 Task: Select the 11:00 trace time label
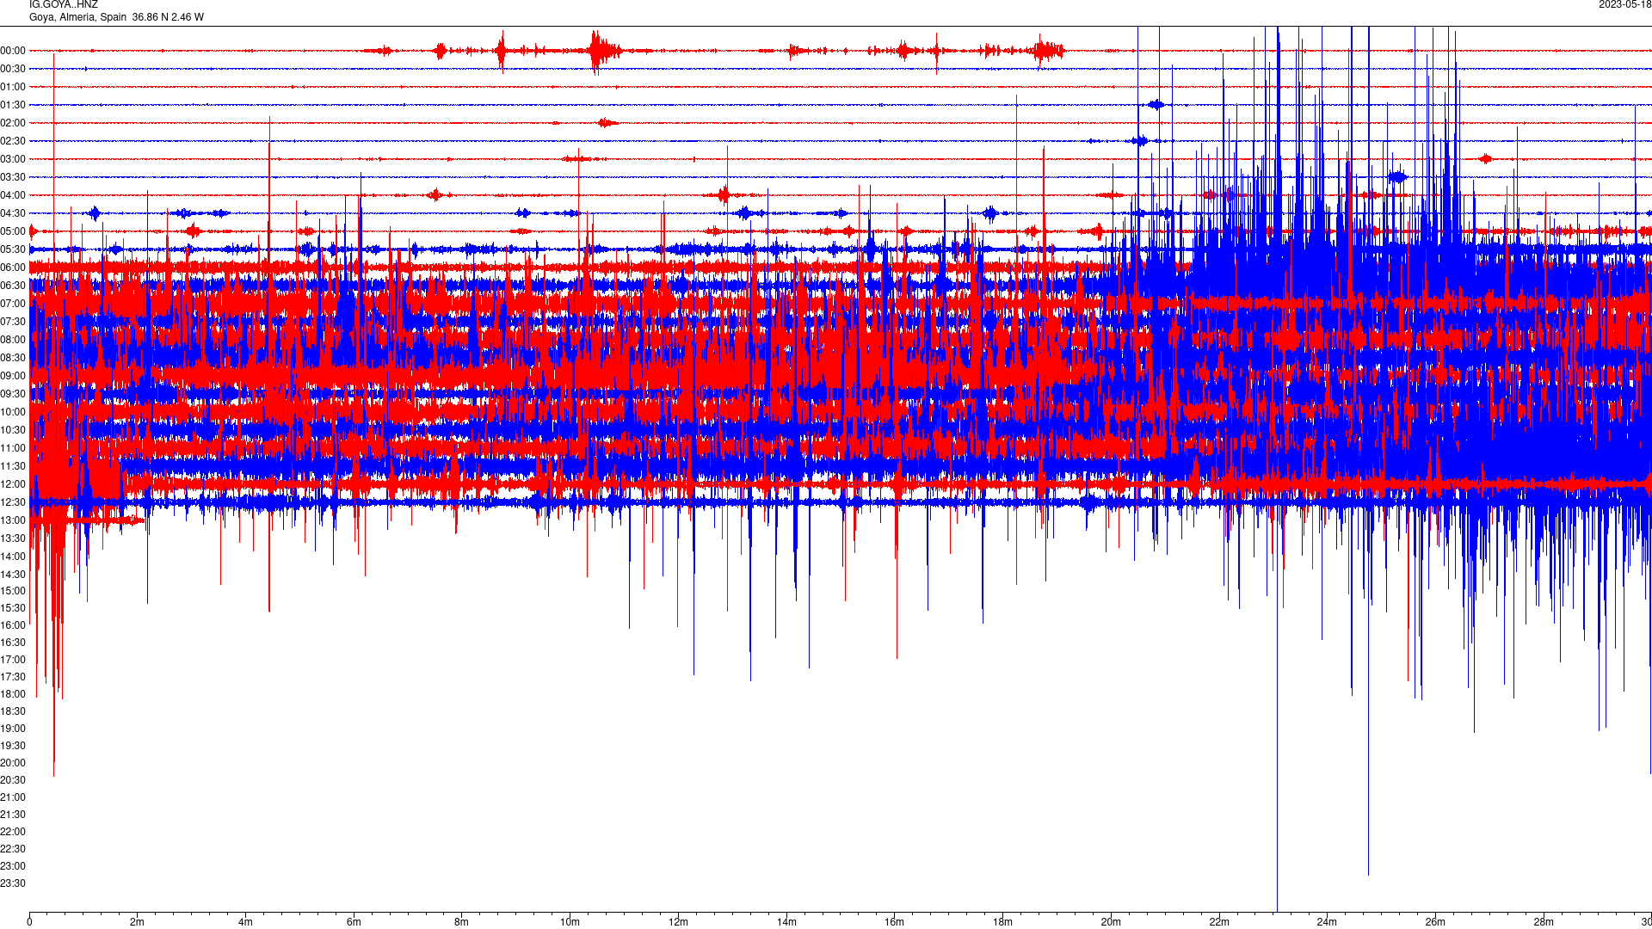pyautogui.click(x=13, y=448)
